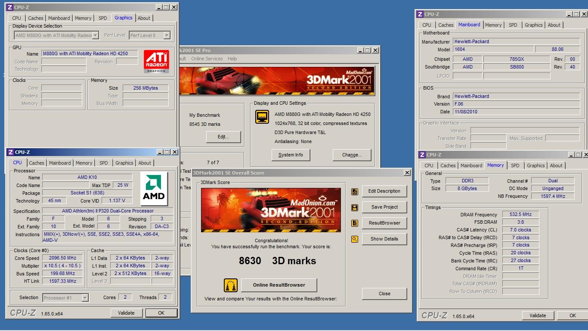
Task: Click Edit... under My Benchmark
Action: (x=223, y=137)
